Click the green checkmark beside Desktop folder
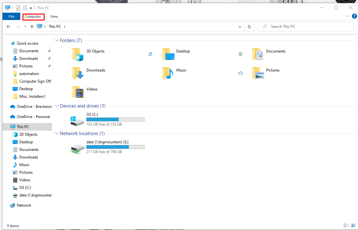 (241, 54)
